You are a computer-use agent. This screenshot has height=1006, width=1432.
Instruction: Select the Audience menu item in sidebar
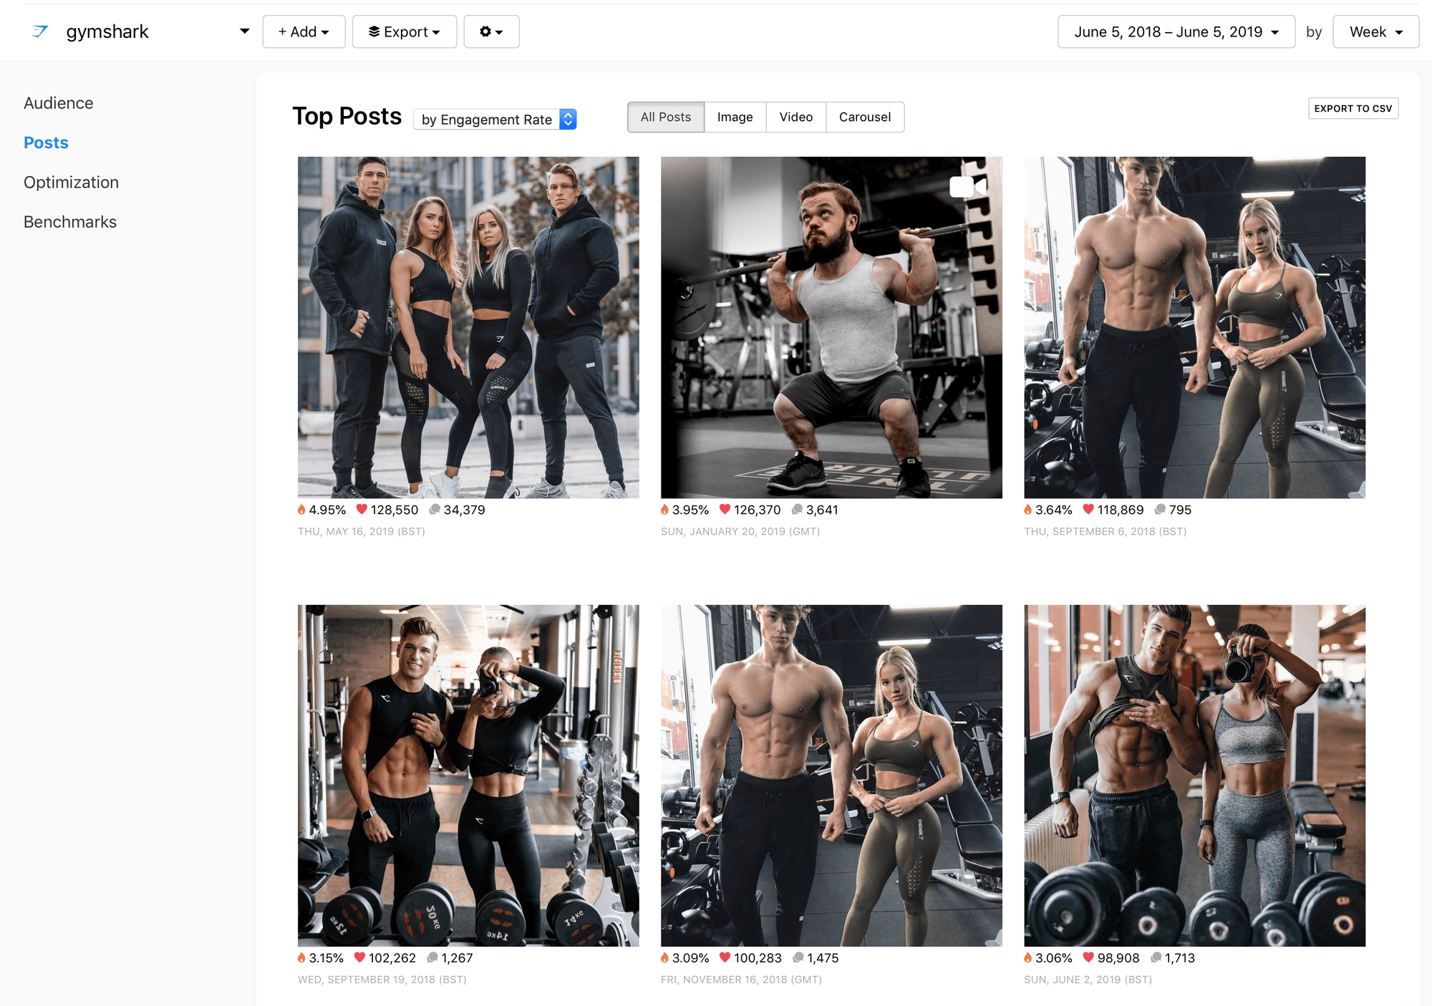click(59, 101)
